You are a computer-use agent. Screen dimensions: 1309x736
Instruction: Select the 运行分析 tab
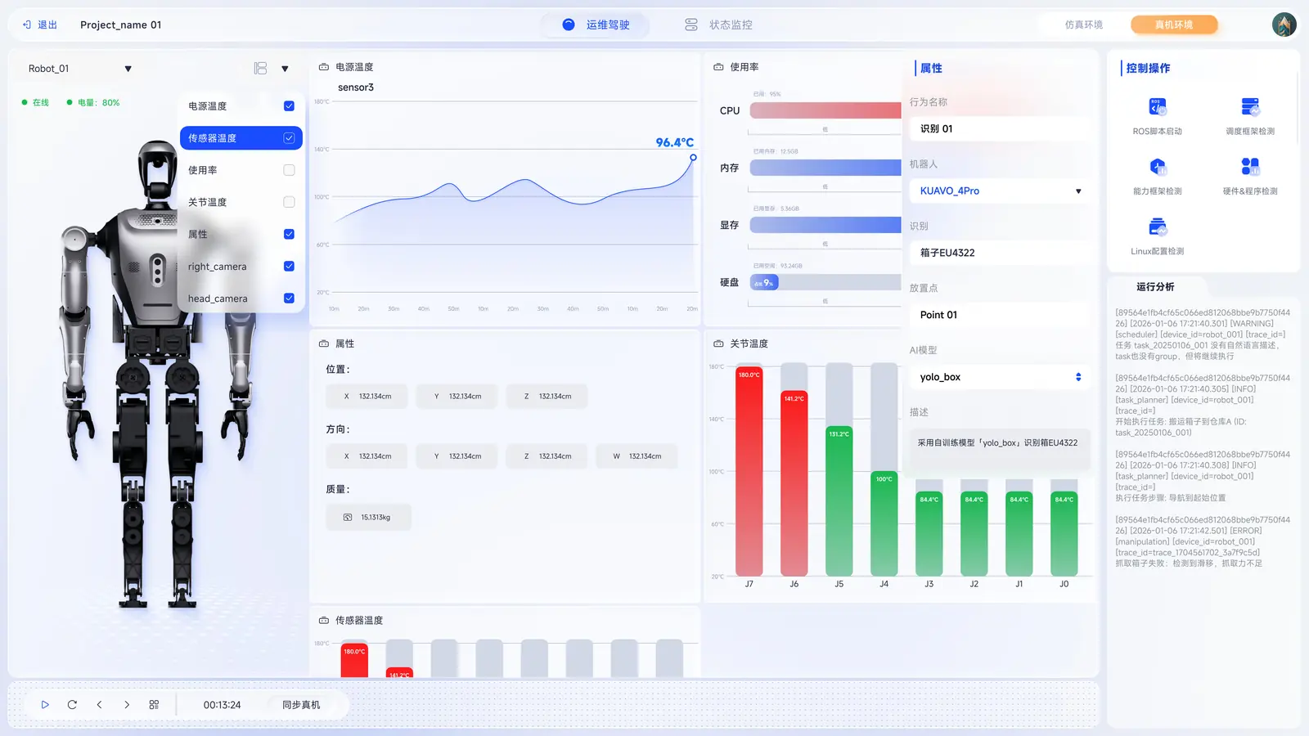tap(1155, 287)
